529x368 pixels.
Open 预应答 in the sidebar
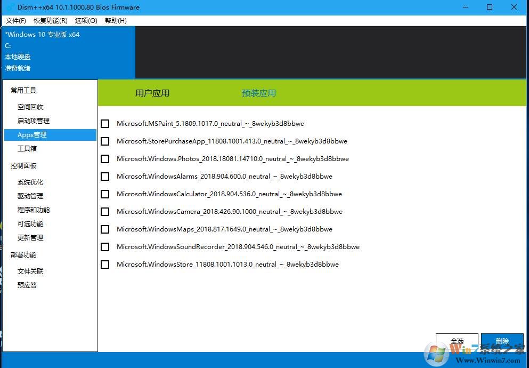point(27,285)
